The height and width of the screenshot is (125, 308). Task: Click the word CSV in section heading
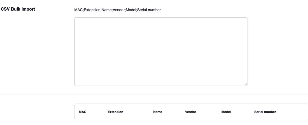coord(5,9)
